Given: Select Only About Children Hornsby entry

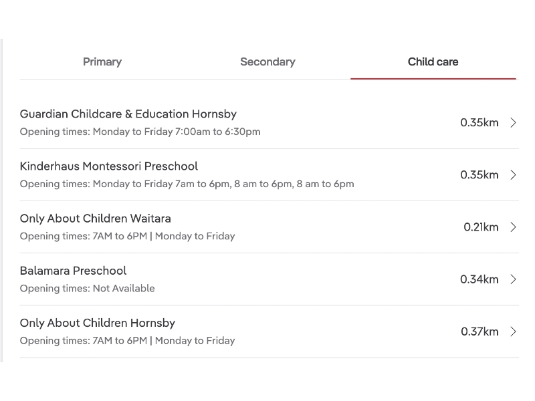Looking at the screenshot, I should pyautogui.click(x=98, y=323).
